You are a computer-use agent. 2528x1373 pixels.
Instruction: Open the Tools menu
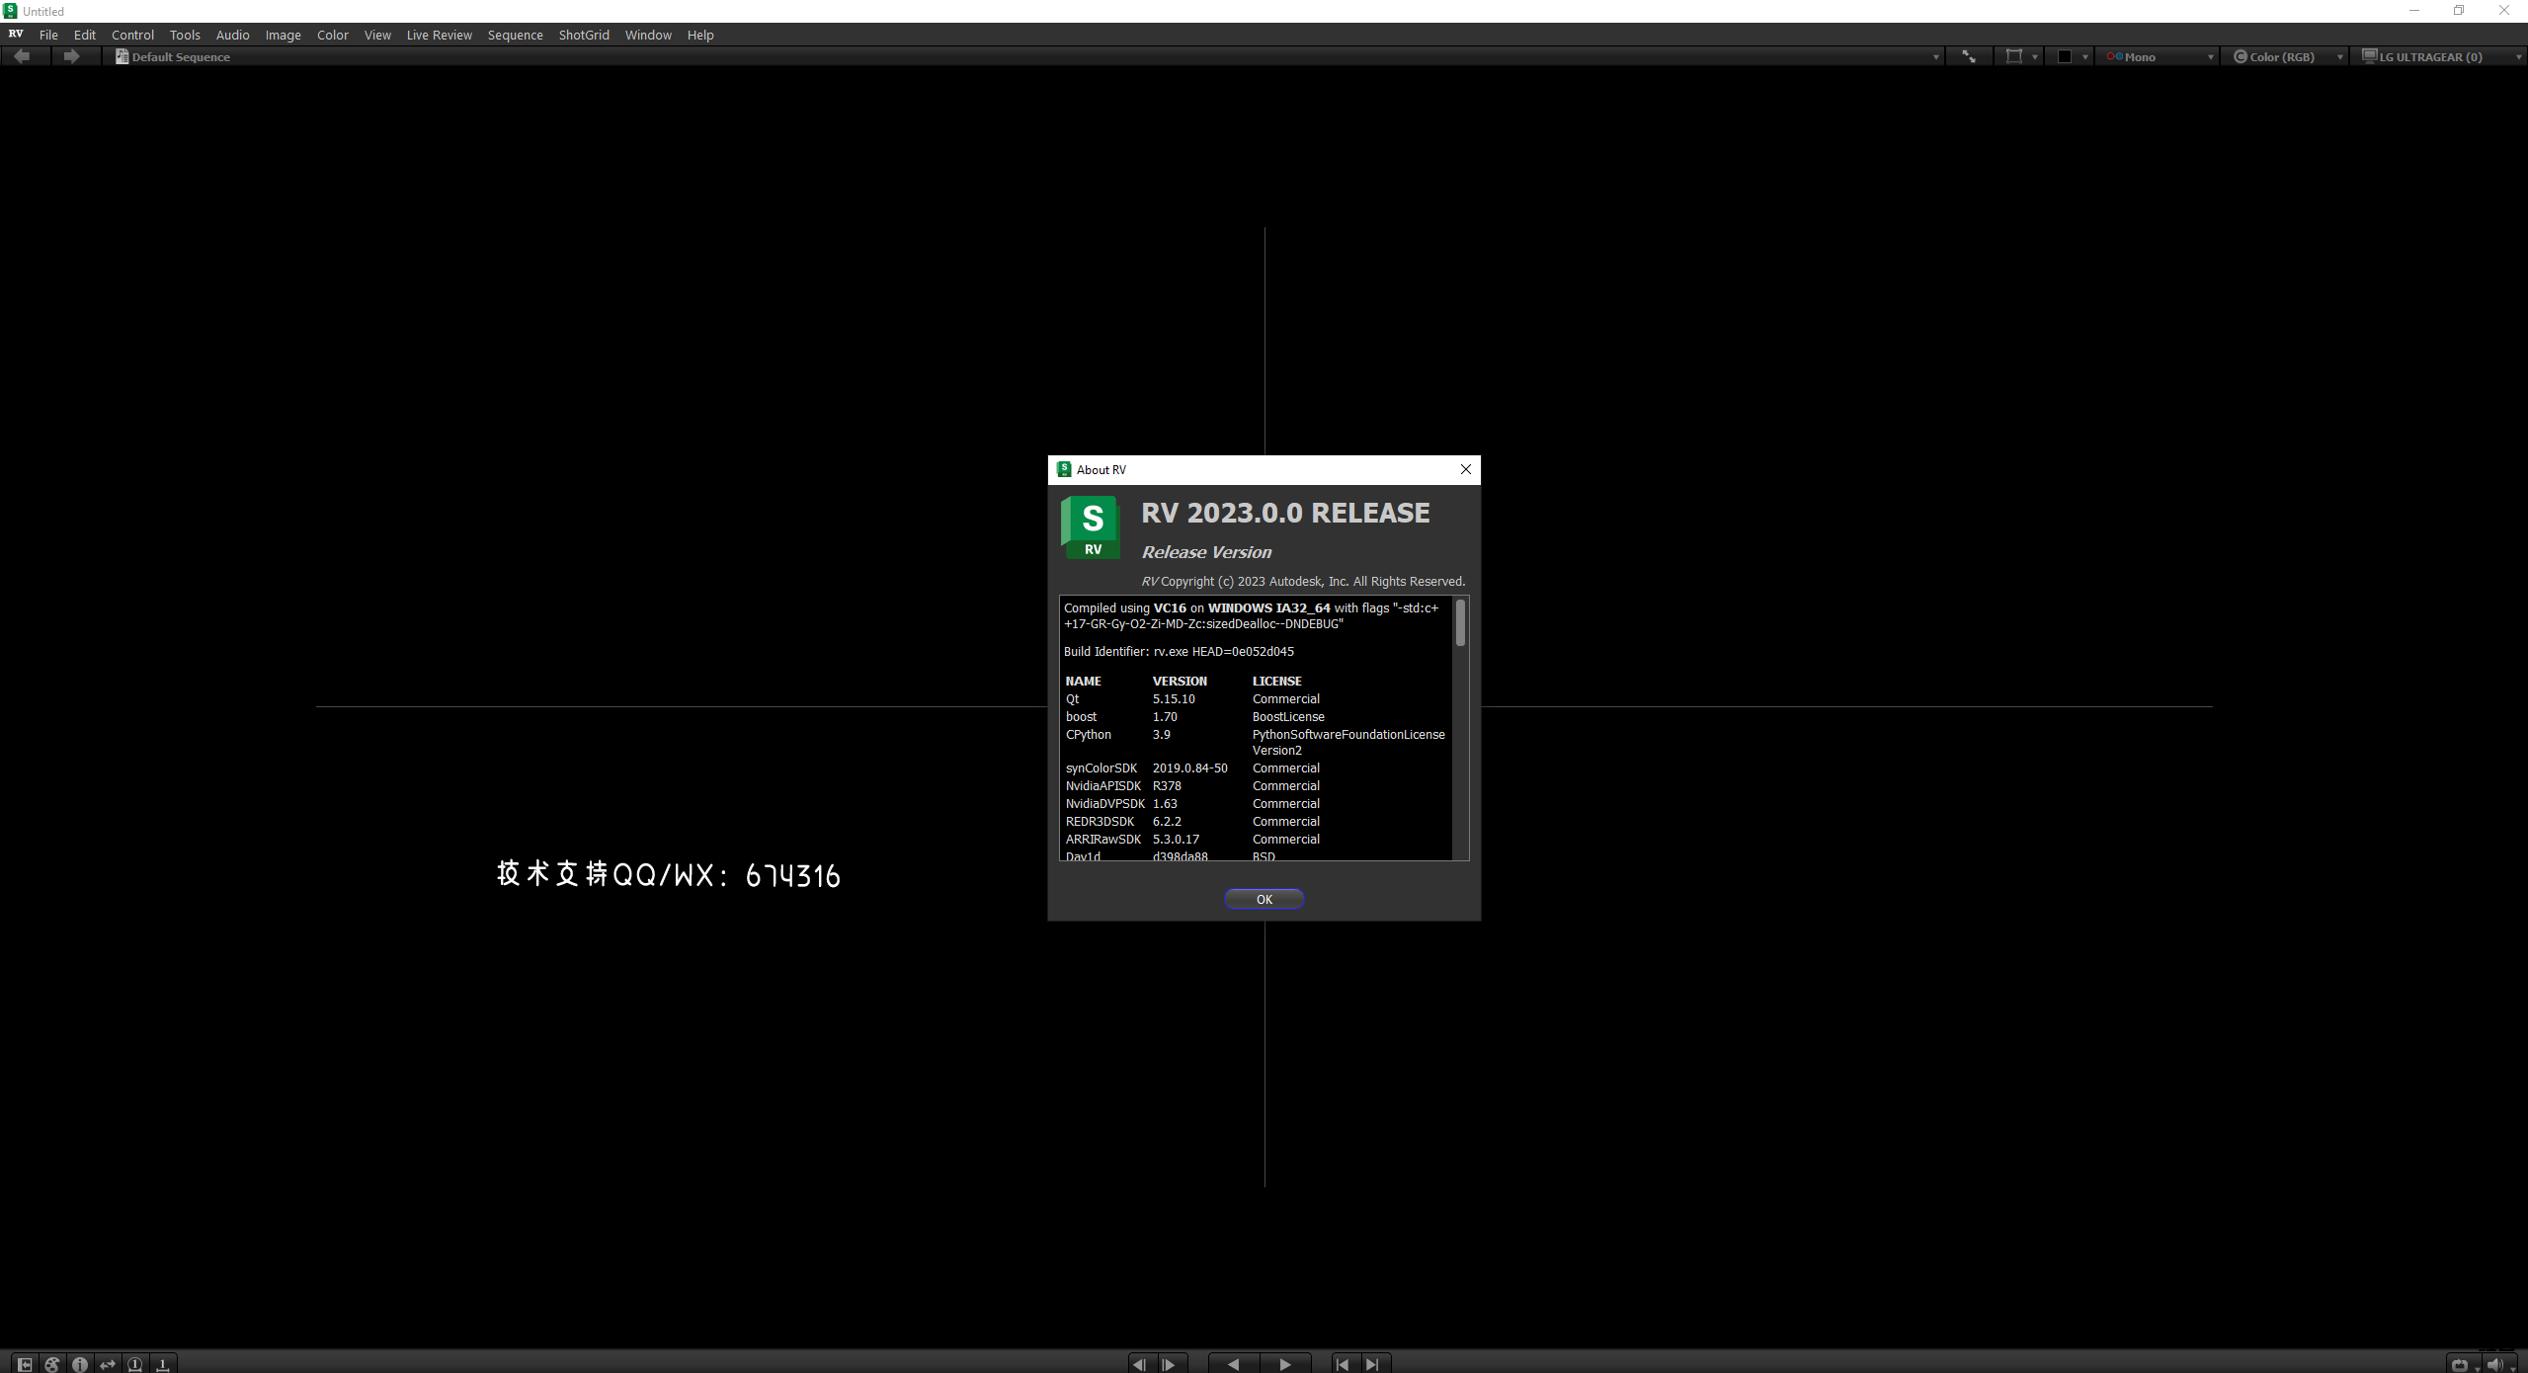click(x=185, y=35)
